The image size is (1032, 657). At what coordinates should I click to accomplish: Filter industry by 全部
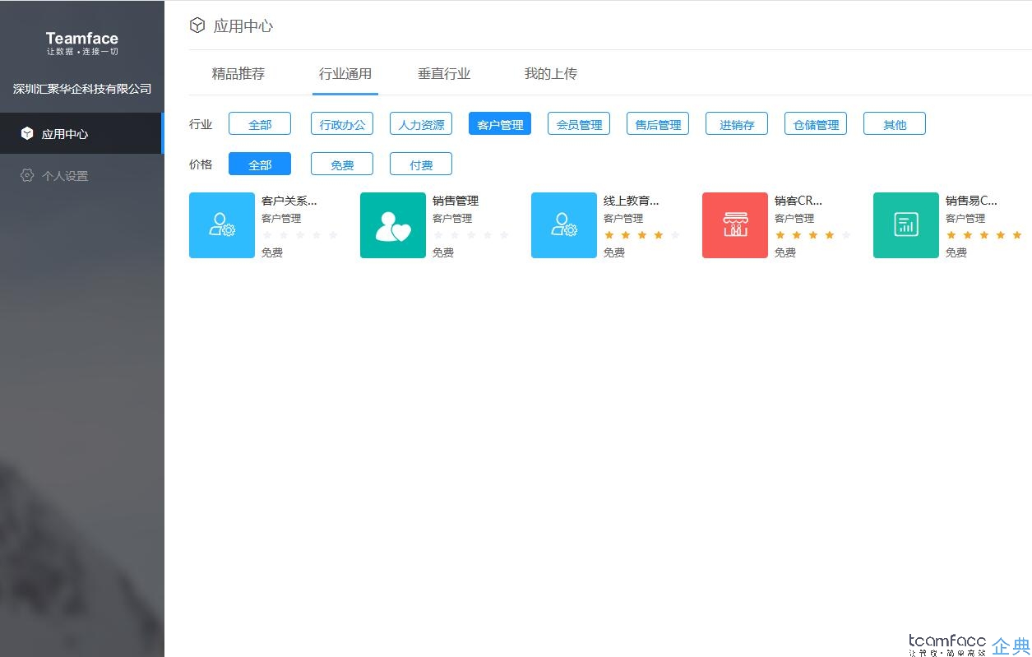[x=260, y=124]
